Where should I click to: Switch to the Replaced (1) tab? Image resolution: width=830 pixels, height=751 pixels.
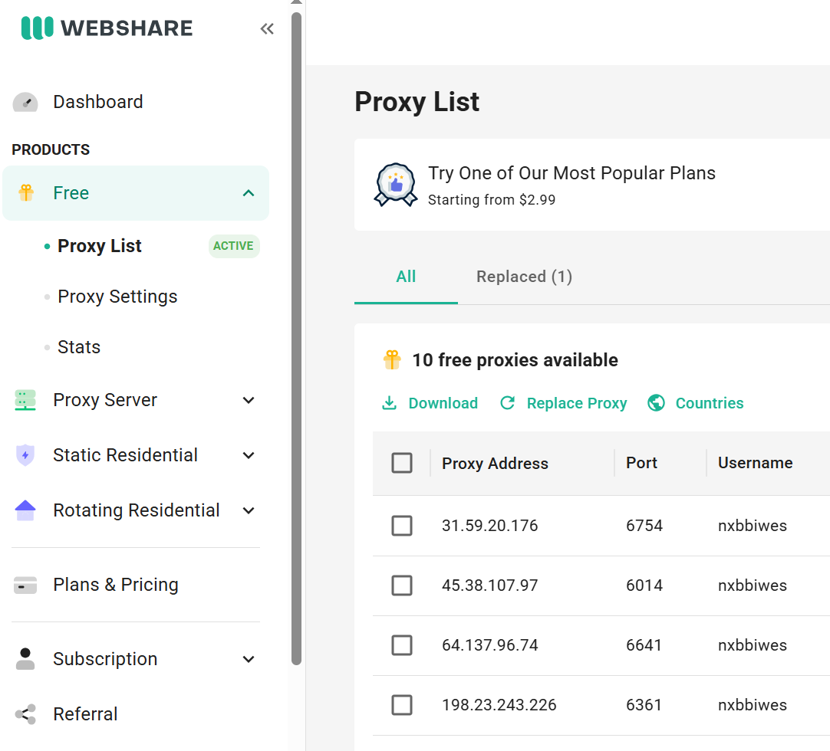(524, 277)
